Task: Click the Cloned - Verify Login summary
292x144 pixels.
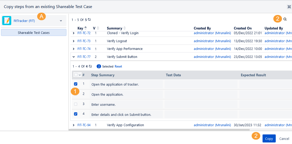Action: point(123,33)
